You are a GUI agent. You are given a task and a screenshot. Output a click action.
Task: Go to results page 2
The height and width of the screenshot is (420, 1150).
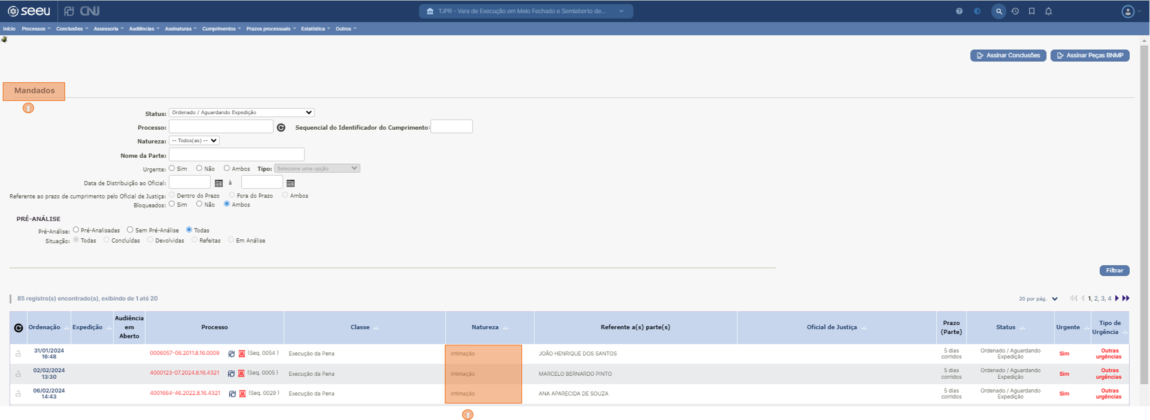(1096, 299)
